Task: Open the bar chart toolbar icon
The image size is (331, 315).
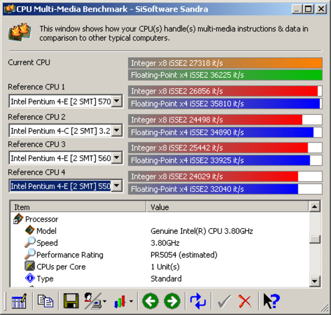Action: tap(120, 301)
